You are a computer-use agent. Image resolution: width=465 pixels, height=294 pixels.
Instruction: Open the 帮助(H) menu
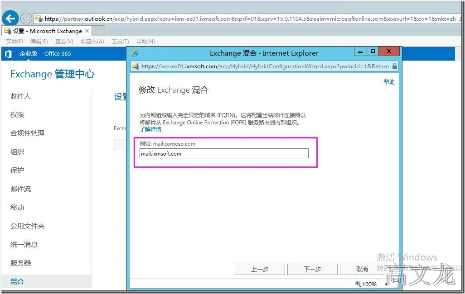[145, 42]
